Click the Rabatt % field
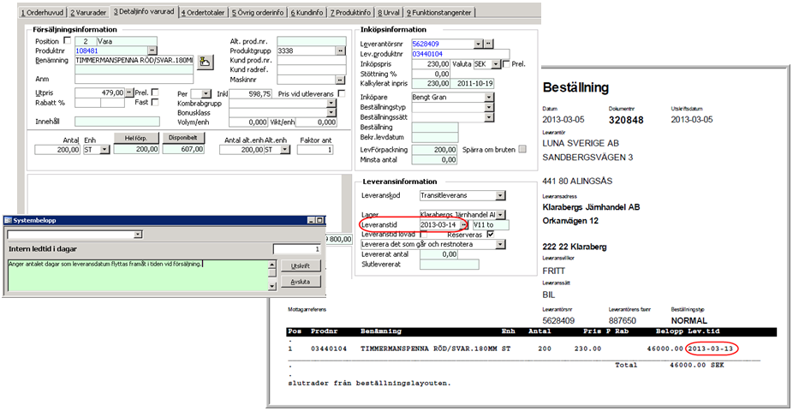The height and width of the screenshot is (411, 793). coord(87,103)
